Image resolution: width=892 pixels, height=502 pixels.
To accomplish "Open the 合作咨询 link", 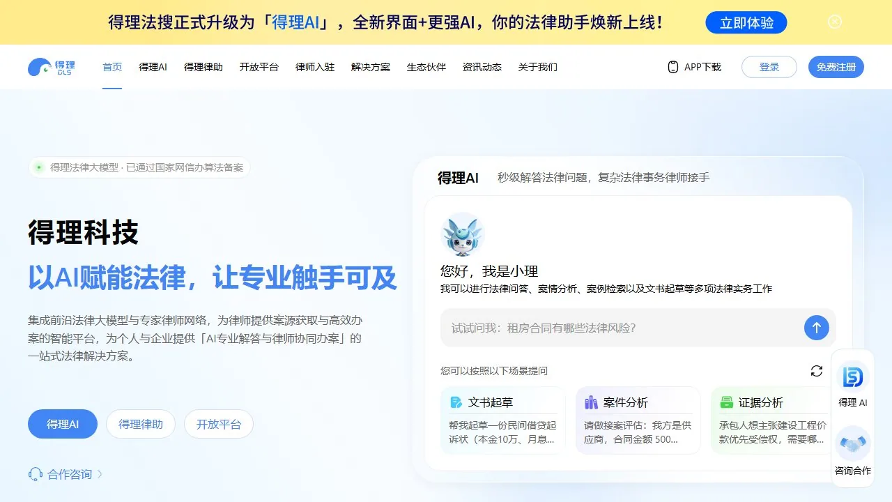I will coord(70,474).
